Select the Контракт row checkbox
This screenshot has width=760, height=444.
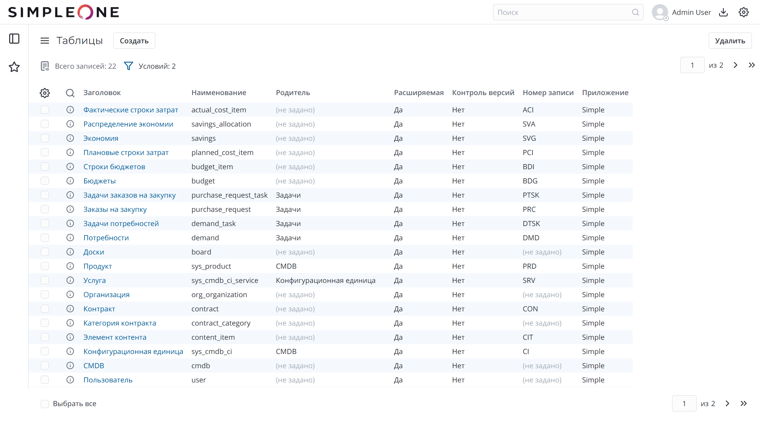(45, 309)
